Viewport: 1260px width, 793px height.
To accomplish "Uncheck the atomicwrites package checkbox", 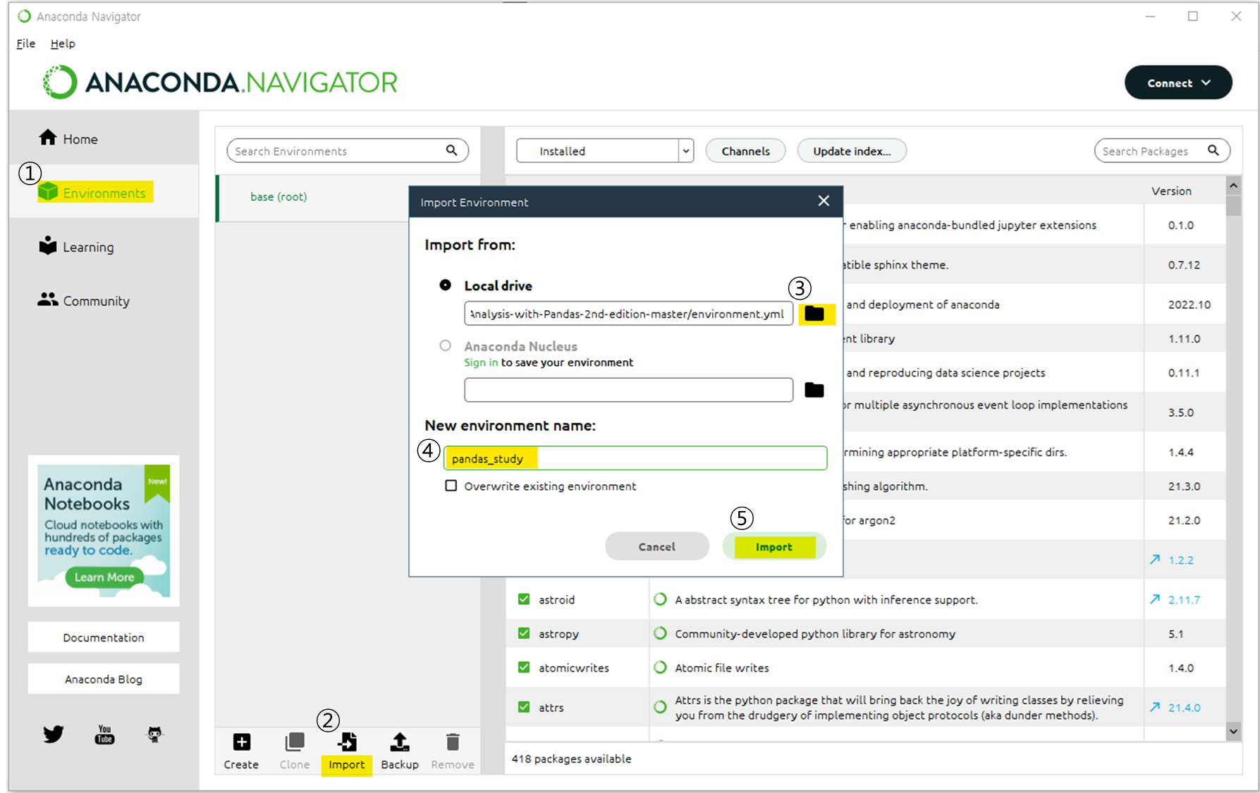I will tap(524, 667).
